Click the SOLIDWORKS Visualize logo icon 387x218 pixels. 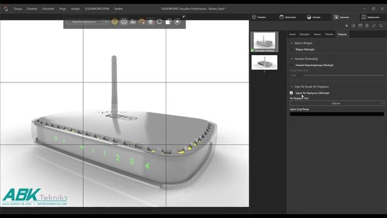pos(6,8)
